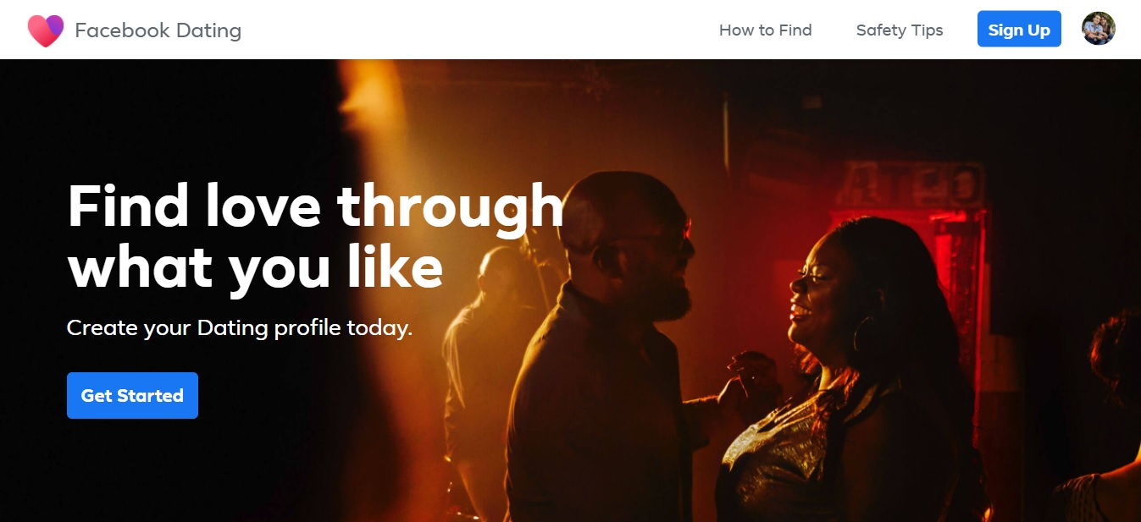
Task: Select the 'Find love through' headline line
Action: point(315,206)
